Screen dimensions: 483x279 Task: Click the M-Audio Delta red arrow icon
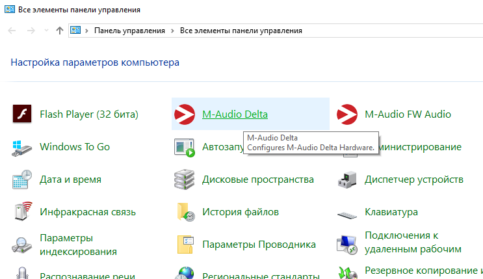point(185,114)
